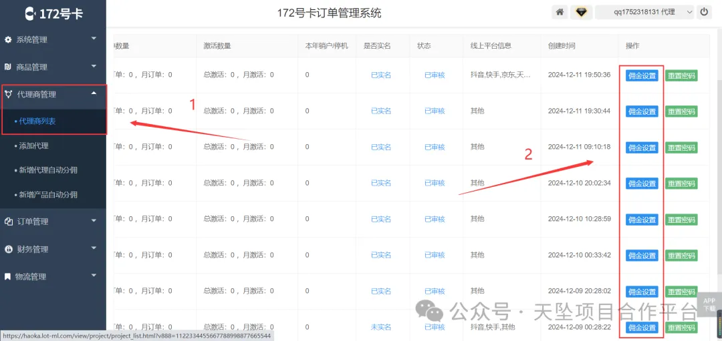Click the 物流管理 bookmark icon
Image resolution: width=722 pixels, height=341 pixels.
[7, 277]
